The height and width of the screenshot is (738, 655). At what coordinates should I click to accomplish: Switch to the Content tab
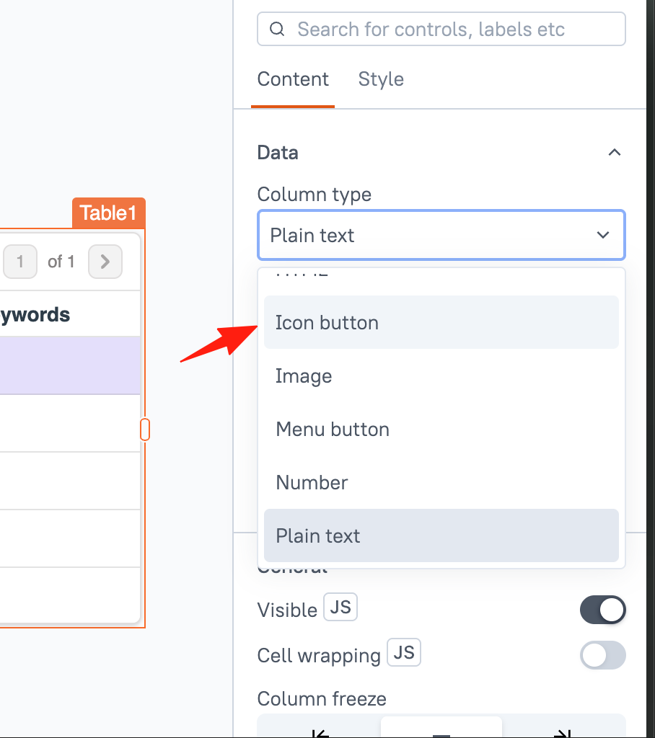coord(293,79)
